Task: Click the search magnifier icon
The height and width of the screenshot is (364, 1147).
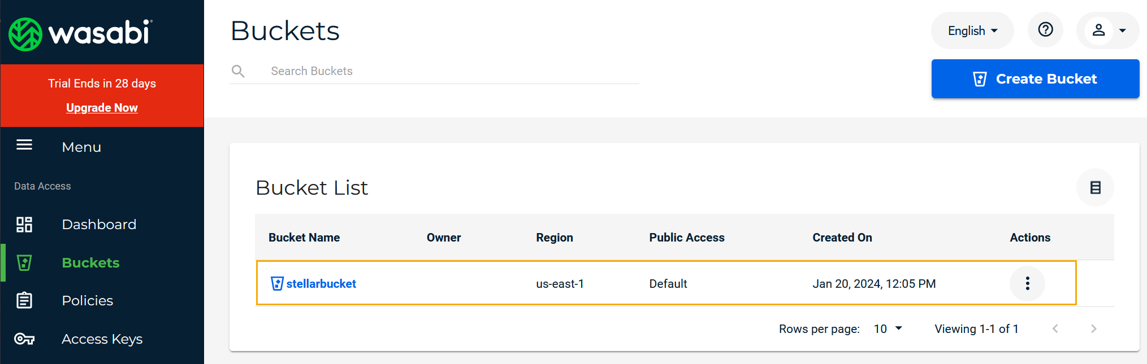Action: tap(239, 71)
